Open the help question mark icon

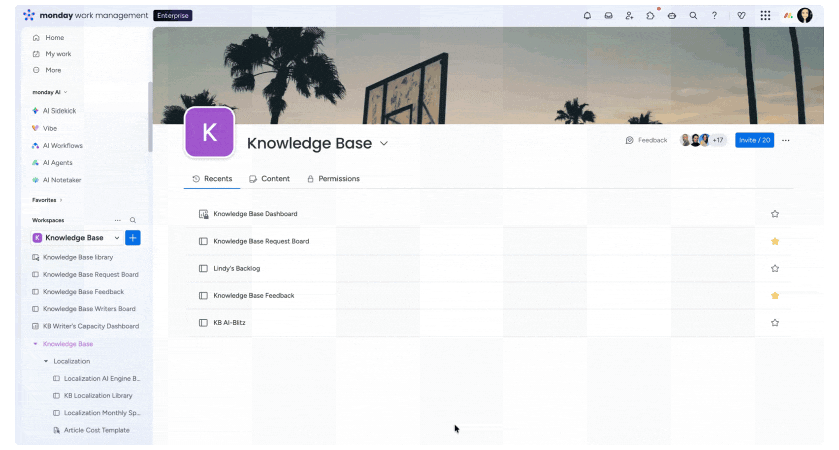click(x=714, y=16)
